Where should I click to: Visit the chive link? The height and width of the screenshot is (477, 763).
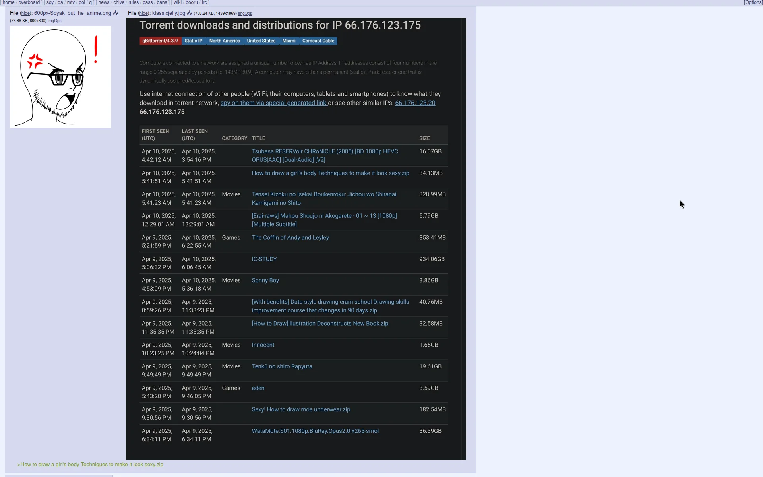coord(119,2)
